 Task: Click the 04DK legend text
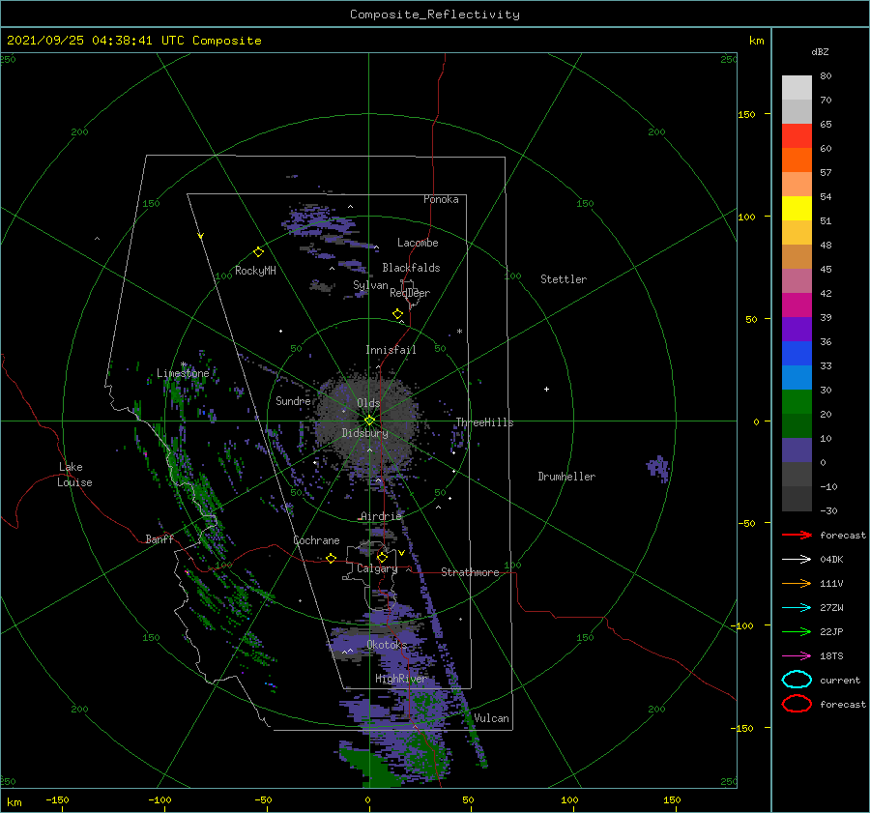(831, 560)
